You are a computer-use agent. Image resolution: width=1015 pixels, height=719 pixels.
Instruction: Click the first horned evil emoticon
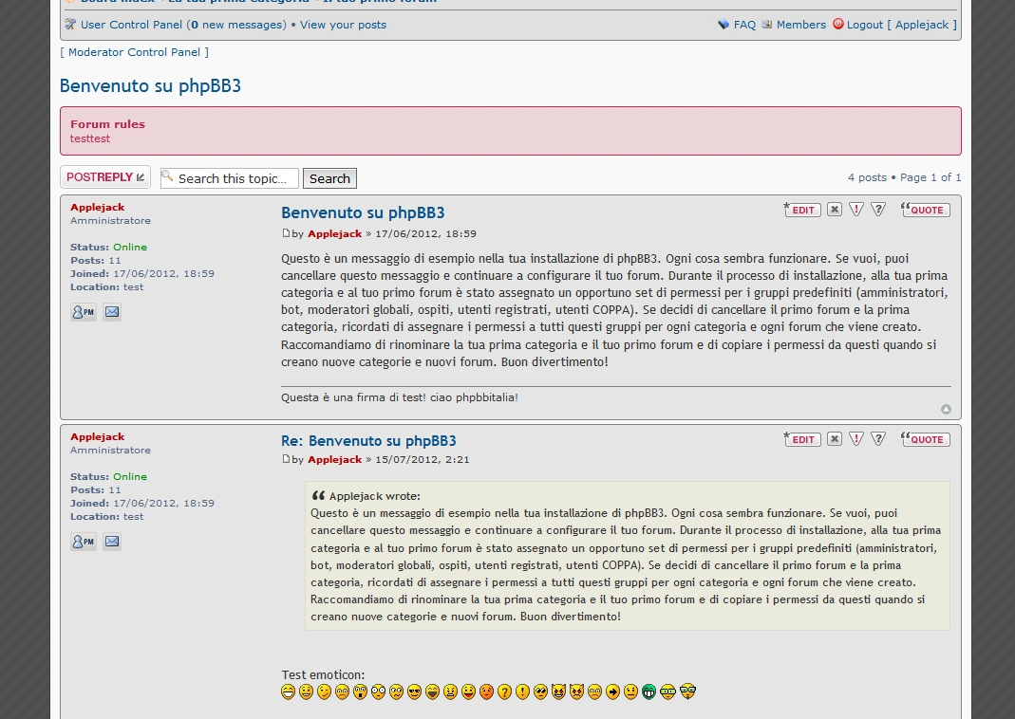[x=558, y=691]
